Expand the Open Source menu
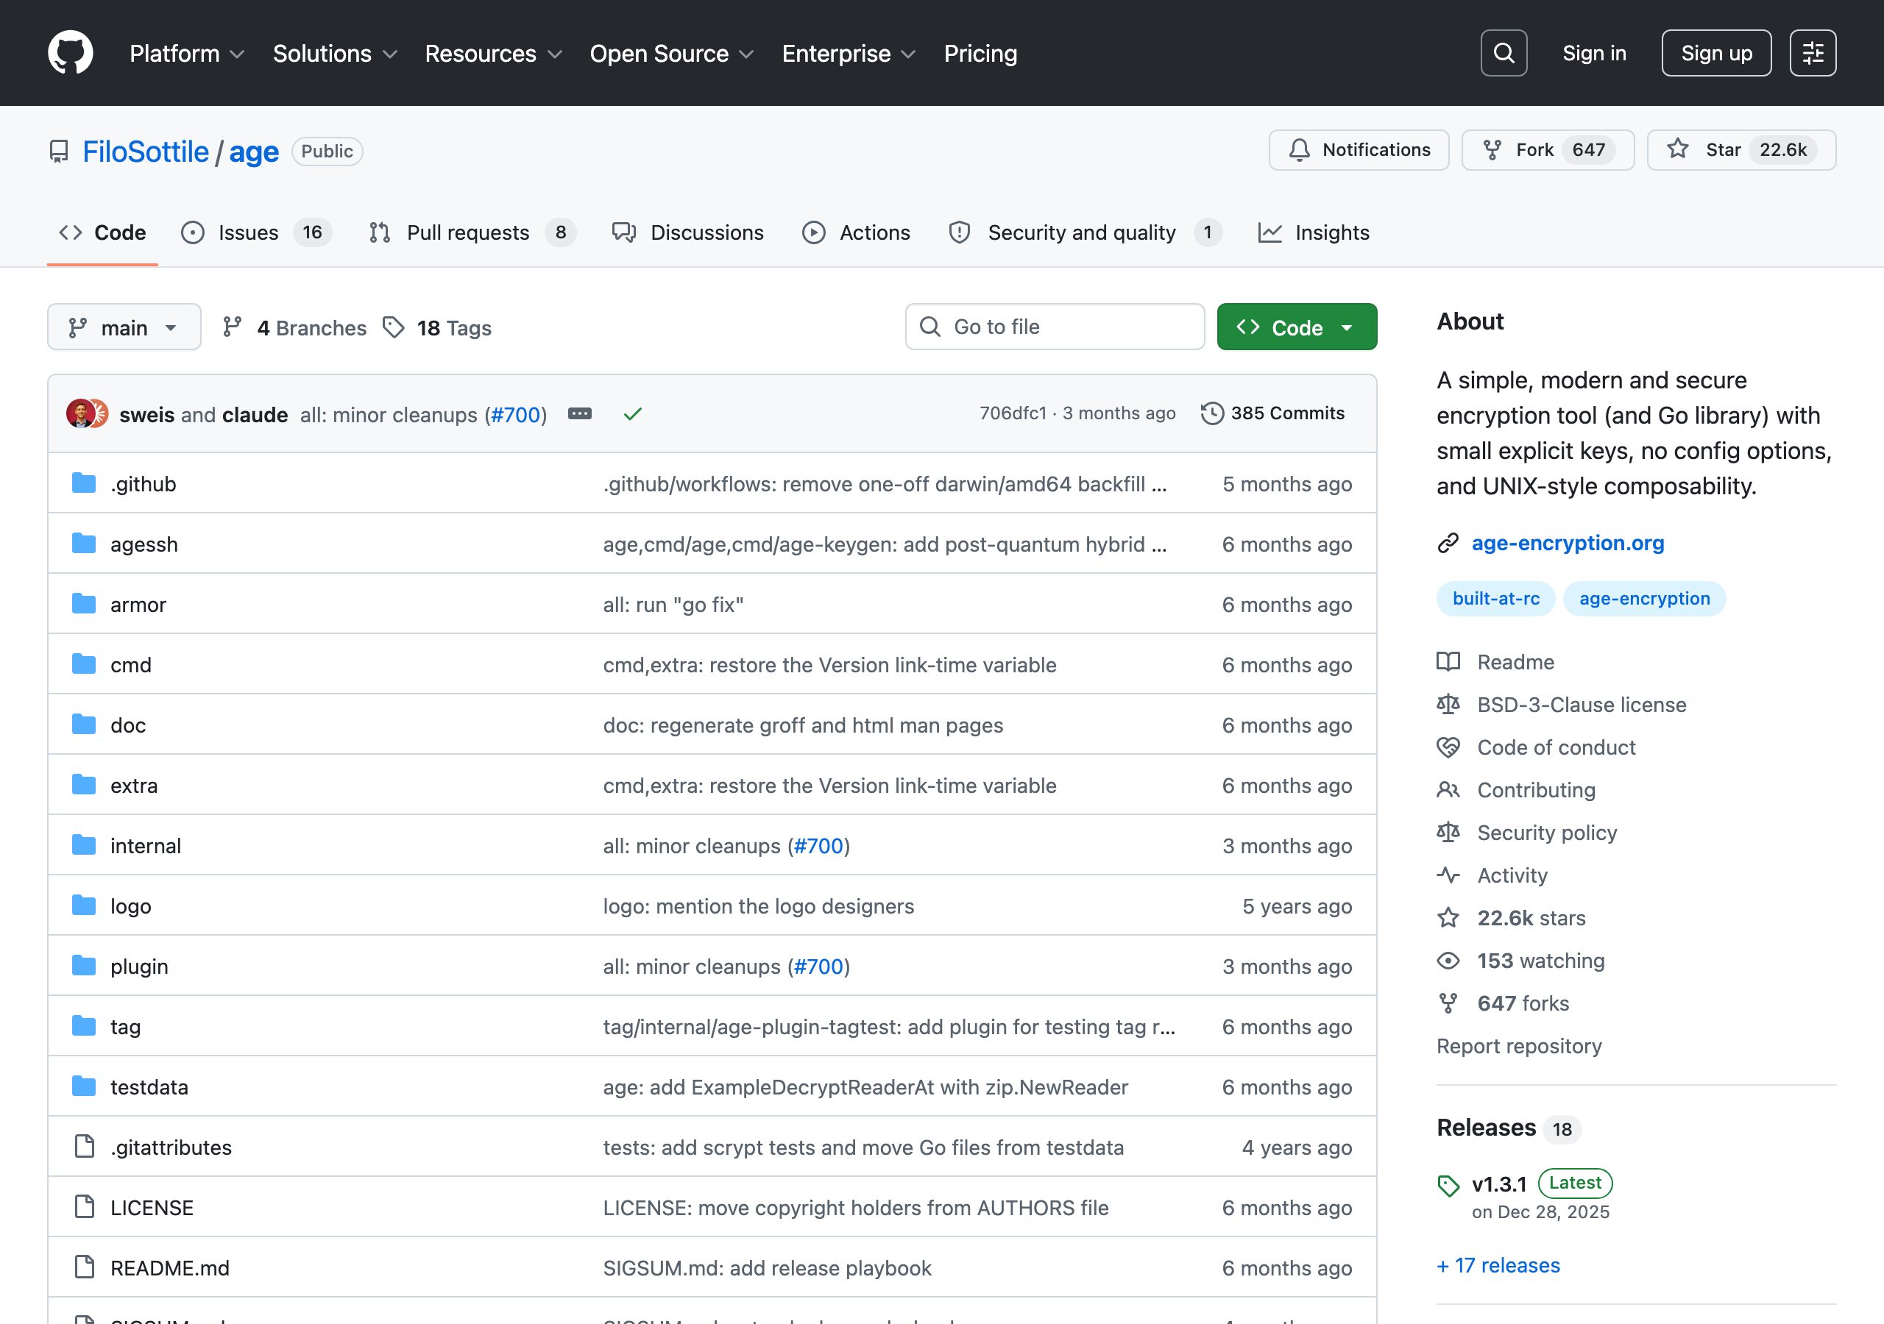1884x1324 pixels. [671, 53]
